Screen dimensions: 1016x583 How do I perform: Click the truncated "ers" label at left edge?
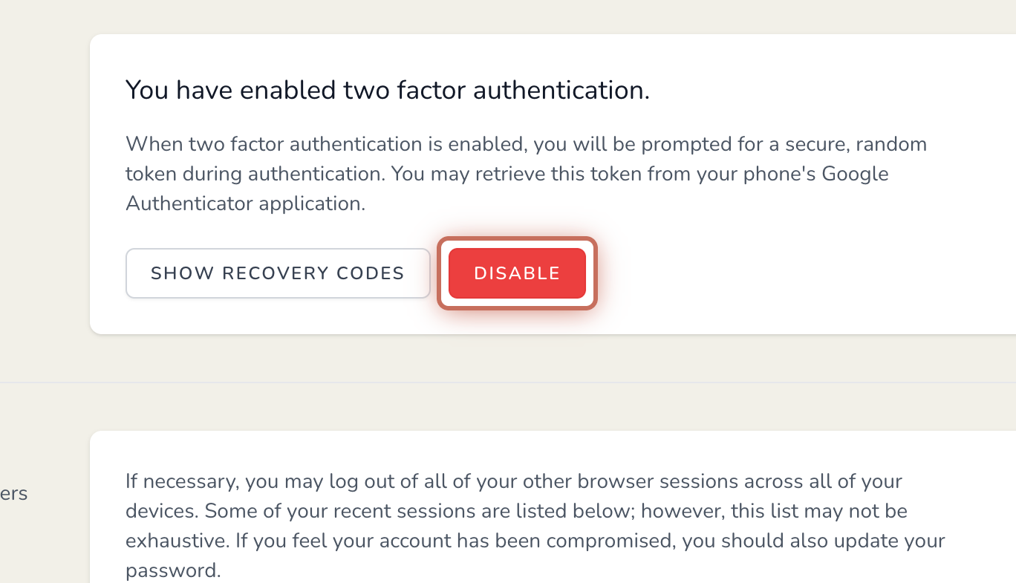pos(13,493)
